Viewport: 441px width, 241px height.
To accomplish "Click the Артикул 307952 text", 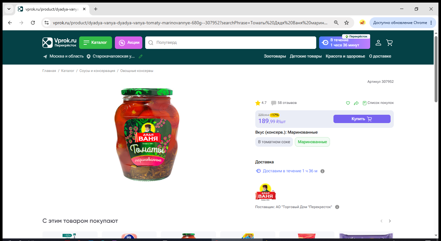I will point(380,82).
